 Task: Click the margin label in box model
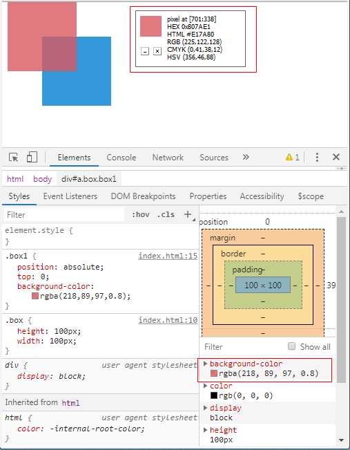(x=222, y=238)
